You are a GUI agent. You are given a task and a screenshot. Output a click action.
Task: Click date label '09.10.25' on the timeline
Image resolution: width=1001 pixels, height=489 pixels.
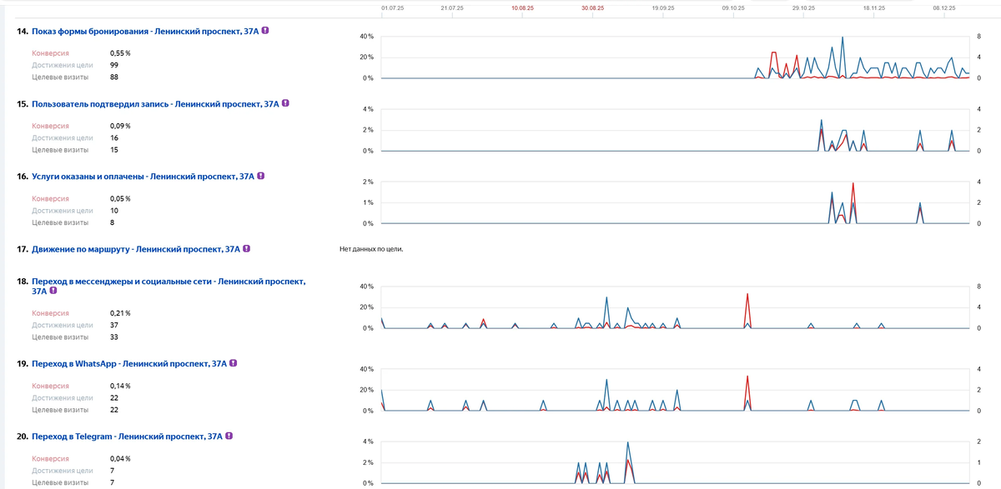pos(734,7)
